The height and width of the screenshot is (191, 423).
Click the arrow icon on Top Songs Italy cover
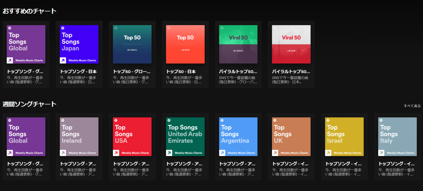click(x=381, y=153)
